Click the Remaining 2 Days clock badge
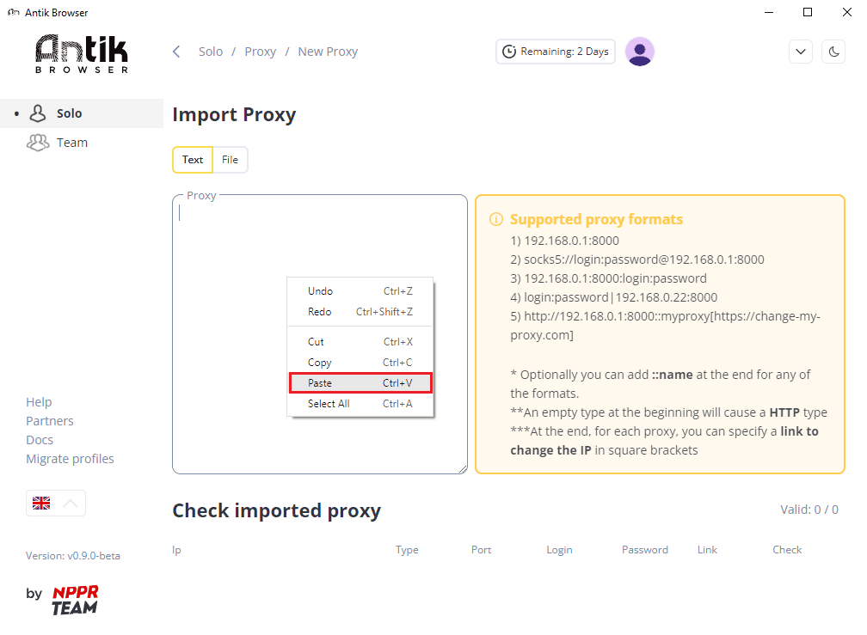The image size is (867, 635). [x=555, y=52]
